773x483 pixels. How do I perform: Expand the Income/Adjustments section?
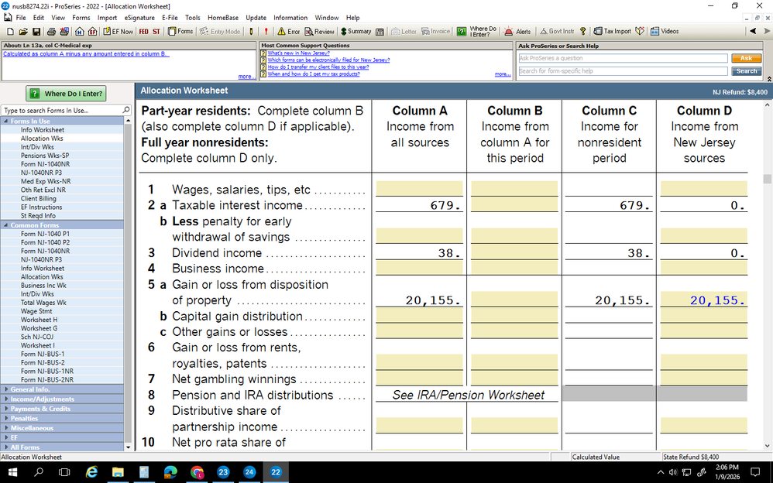click(42, 399)
